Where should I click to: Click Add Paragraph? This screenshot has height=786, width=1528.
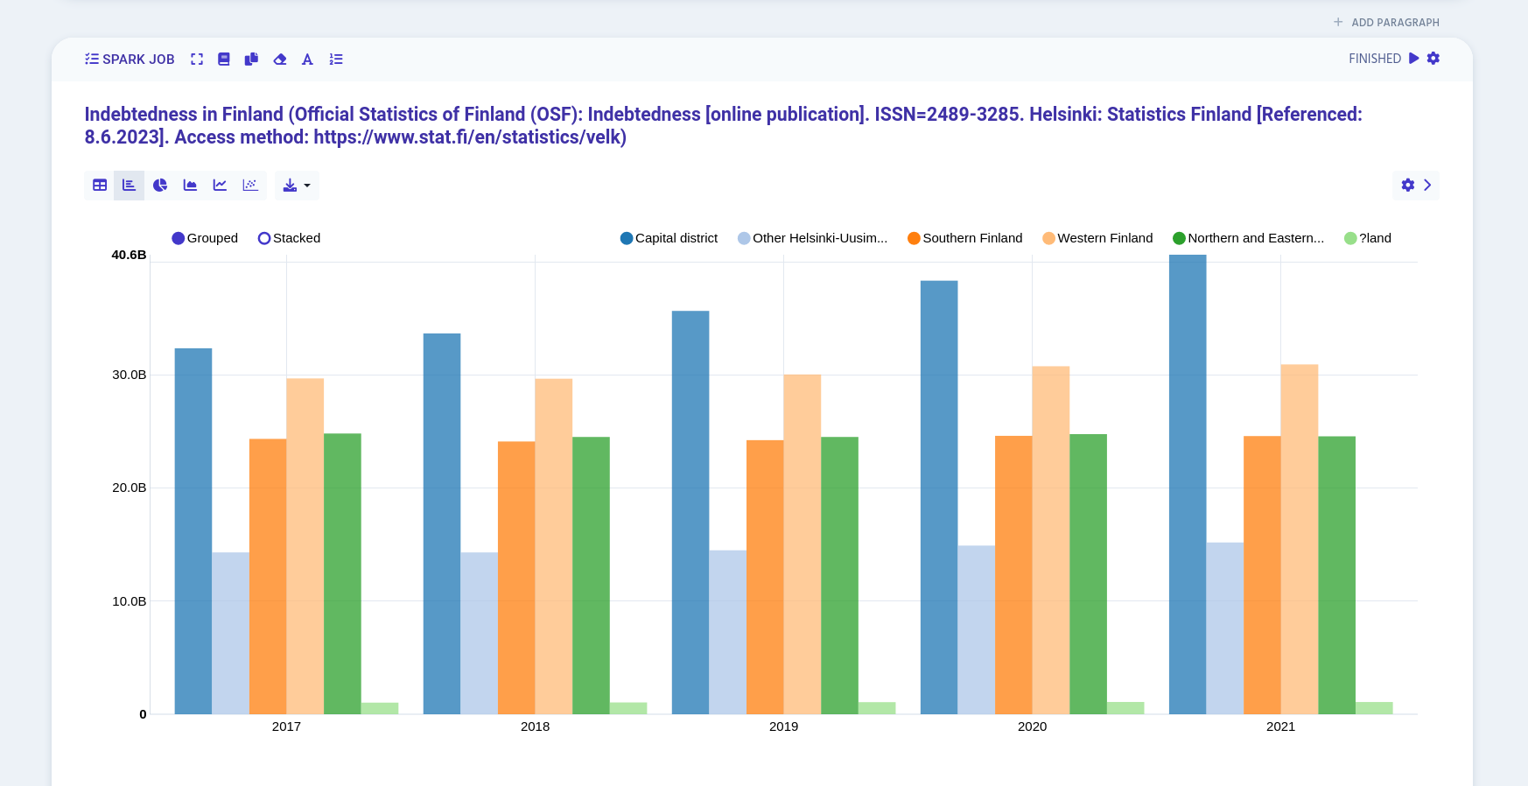coord(1386,23)
